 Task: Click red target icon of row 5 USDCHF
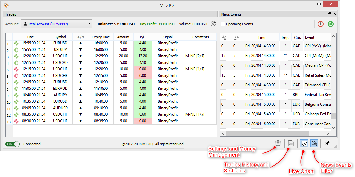coord(16,69)
